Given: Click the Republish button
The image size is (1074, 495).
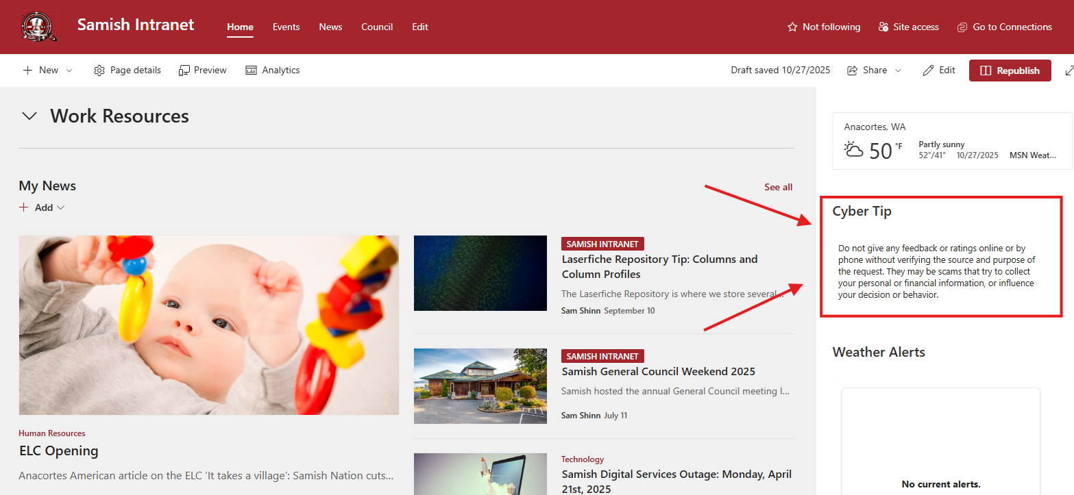Looking at the screenshot, I should point(1010,70).
